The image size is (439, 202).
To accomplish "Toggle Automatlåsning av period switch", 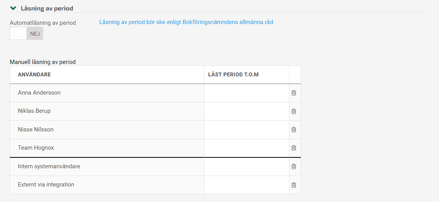I will click(26, 33).
